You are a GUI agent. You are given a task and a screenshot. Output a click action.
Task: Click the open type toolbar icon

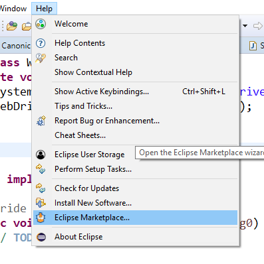point(12,26)
